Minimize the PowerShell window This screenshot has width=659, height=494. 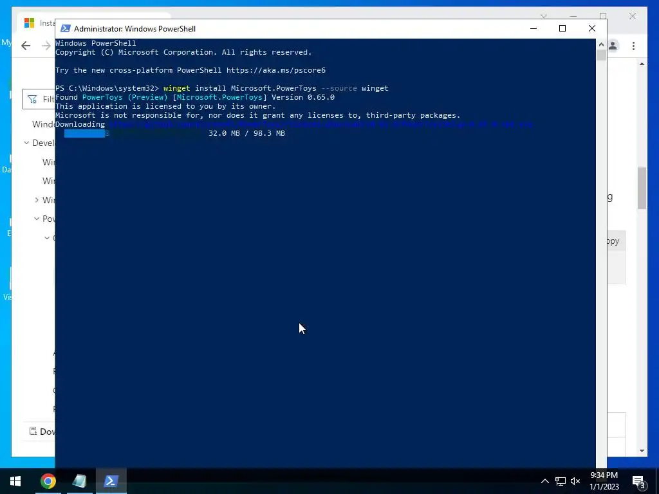(534, 28)
